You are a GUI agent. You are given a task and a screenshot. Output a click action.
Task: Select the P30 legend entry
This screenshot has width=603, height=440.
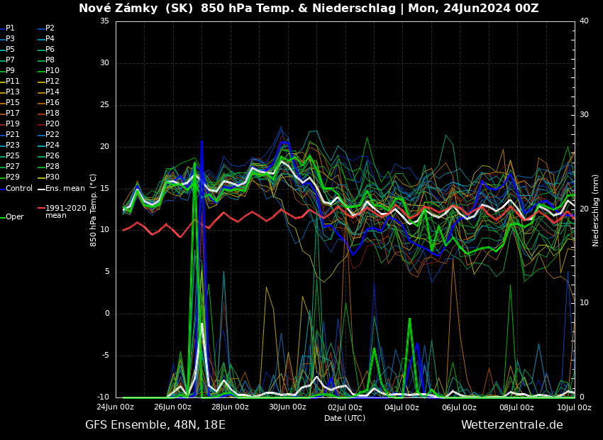click(x=52, y=177)
